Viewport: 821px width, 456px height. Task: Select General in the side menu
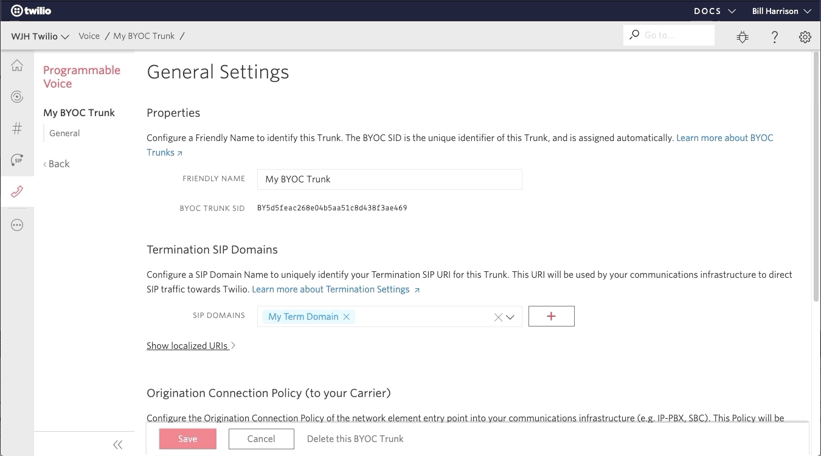[x=64, y=133]
